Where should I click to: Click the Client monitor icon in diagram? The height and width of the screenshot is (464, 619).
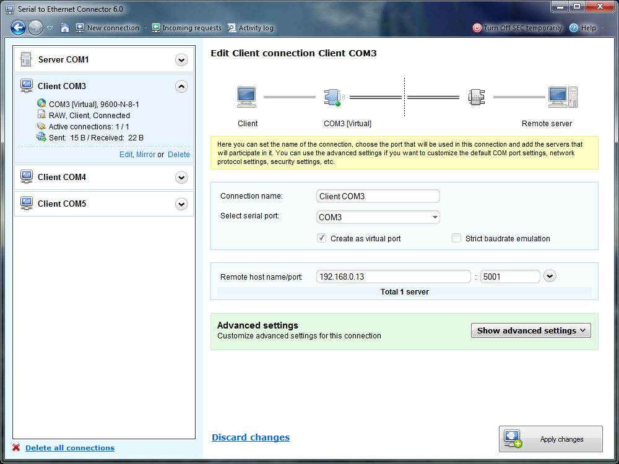pyautogui.click(x=247, y=97)
